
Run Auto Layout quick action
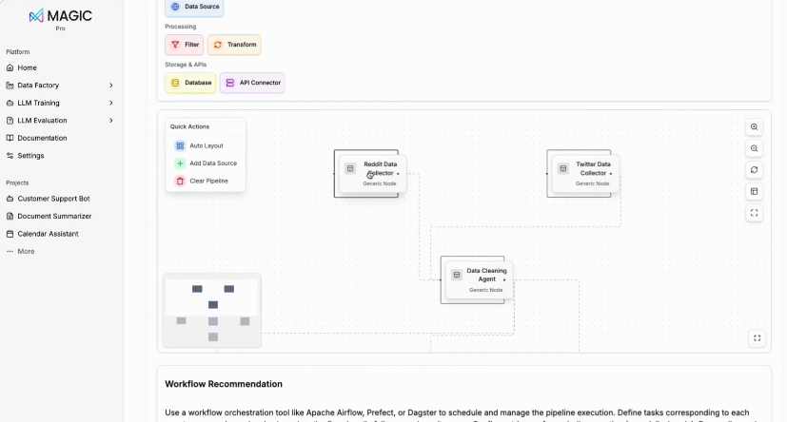click(206, 145)
